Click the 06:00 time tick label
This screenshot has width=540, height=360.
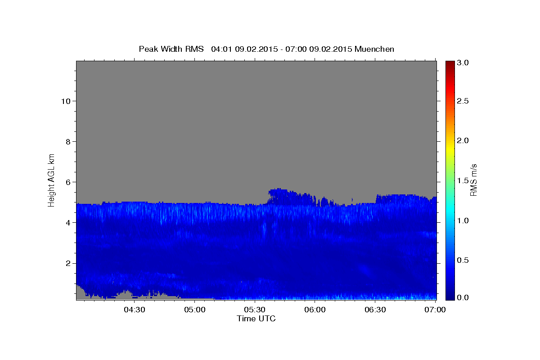pyautogui.click(x=315, y=310)
